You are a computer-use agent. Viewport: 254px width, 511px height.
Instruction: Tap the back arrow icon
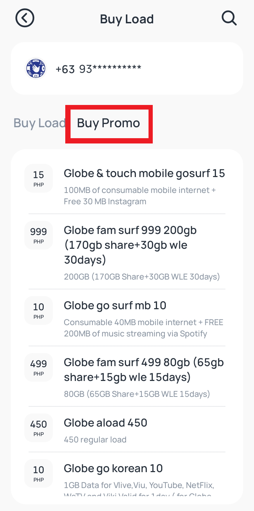click(x=25, y=18)
